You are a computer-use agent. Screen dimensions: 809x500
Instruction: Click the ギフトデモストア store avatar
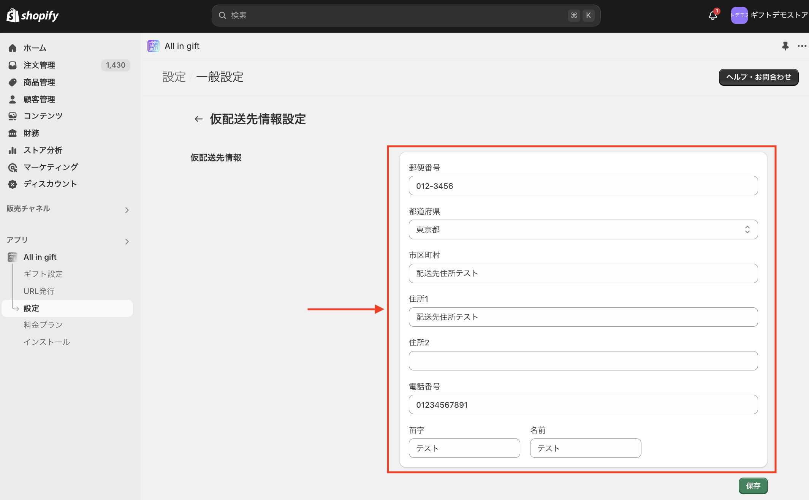(739, 16)
